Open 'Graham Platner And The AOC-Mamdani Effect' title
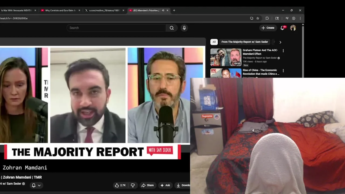This screenshot has height=194, width=345. pos(260,52)
